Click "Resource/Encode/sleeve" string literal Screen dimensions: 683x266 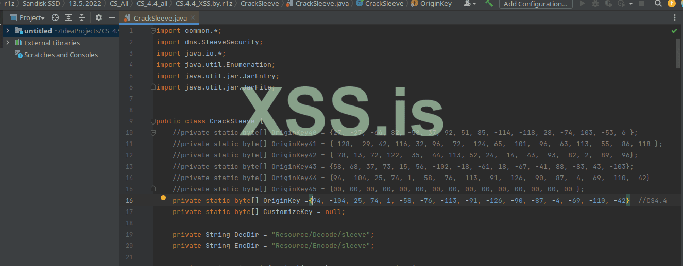[322, 245]
